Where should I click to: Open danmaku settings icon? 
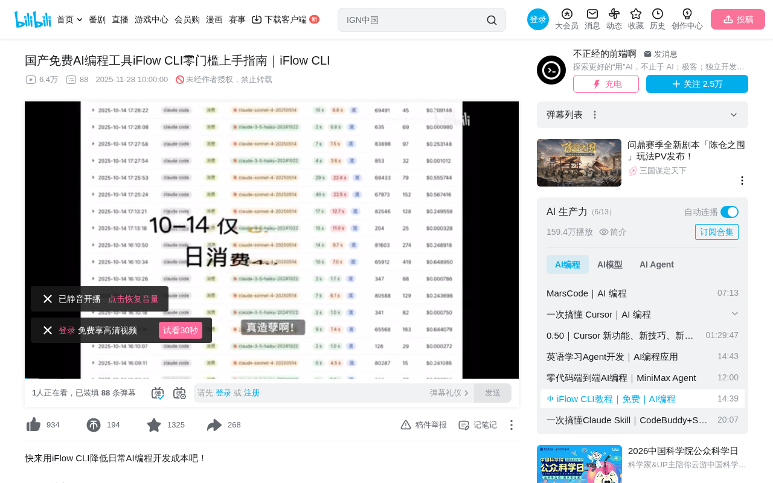[x=179, y=393]
